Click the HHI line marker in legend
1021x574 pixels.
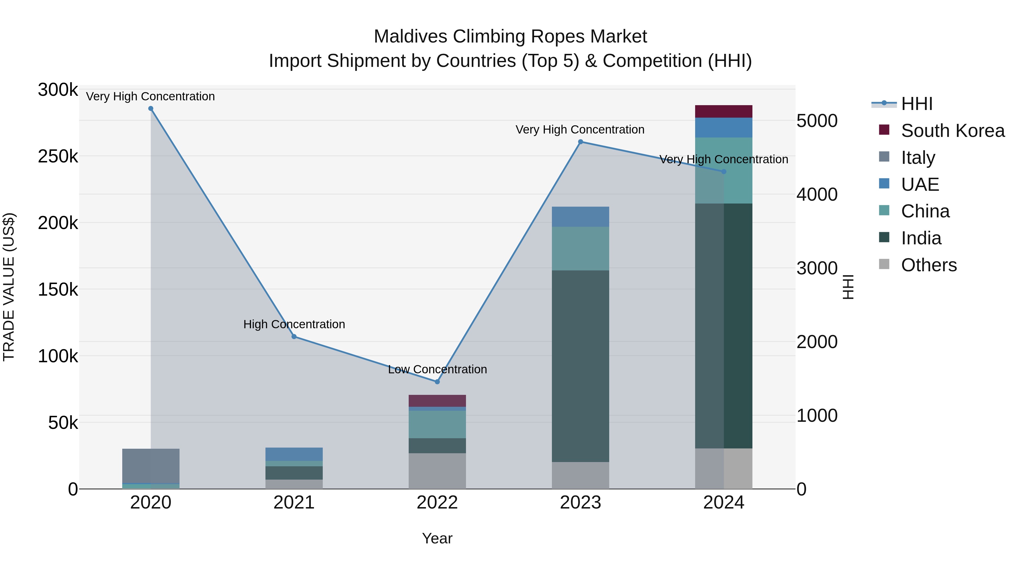tap(884, 103)
